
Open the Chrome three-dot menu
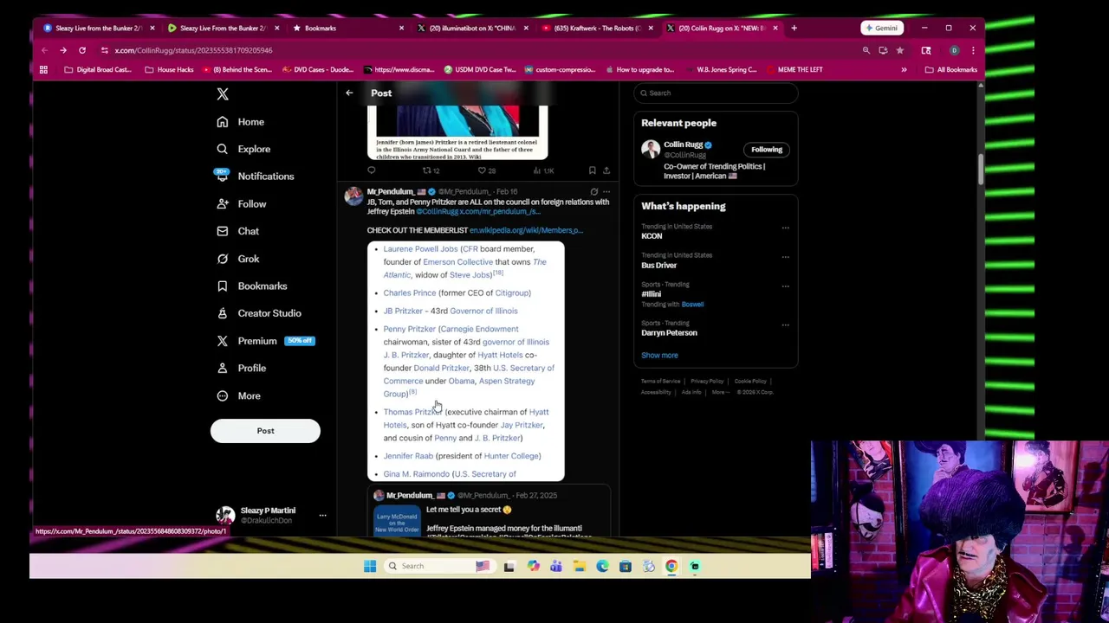(x=973, y=50)
